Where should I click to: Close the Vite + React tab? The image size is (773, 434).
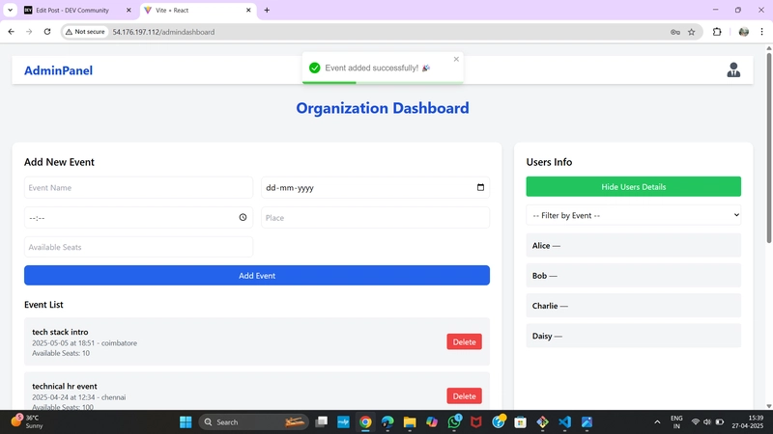coord(248,11)
